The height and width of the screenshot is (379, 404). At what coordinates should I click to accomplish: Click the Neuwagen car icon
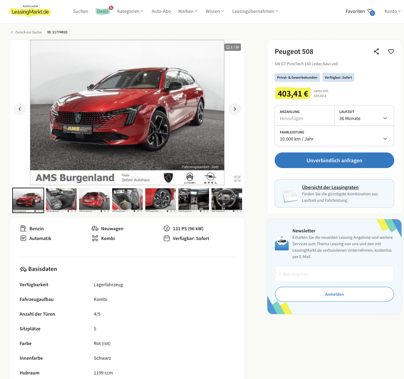(95, 228)
